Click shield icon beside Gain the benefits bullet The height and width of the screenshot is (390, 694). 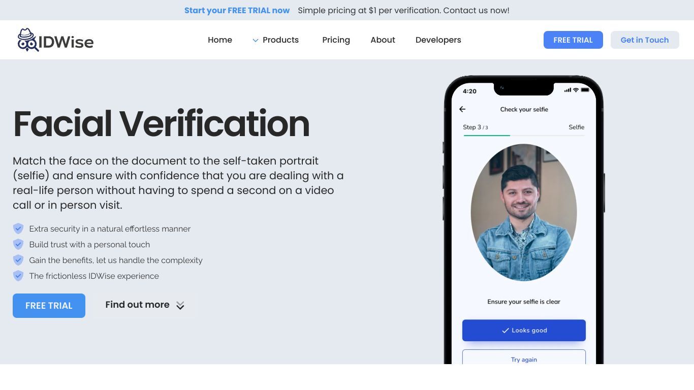click(18, 260)
